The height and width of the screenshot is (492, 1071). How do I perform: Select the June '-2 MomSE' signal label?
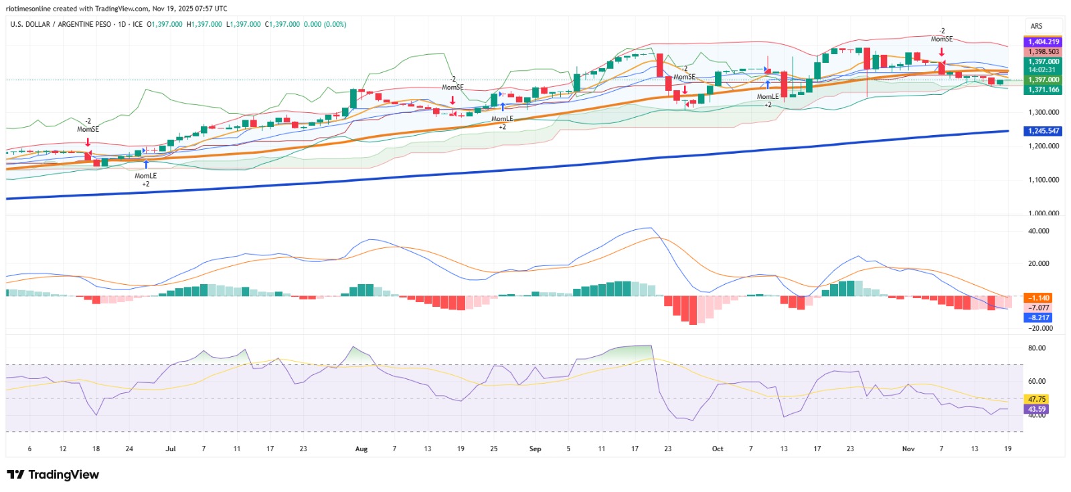point(88,125)
